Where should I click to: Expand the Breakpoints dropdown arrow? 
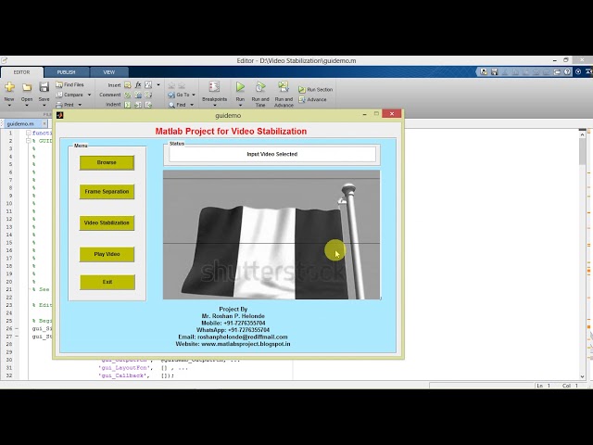click(x=214, y=106)
